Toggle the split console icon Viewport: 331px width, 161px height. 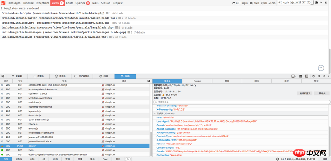[300, 76]
